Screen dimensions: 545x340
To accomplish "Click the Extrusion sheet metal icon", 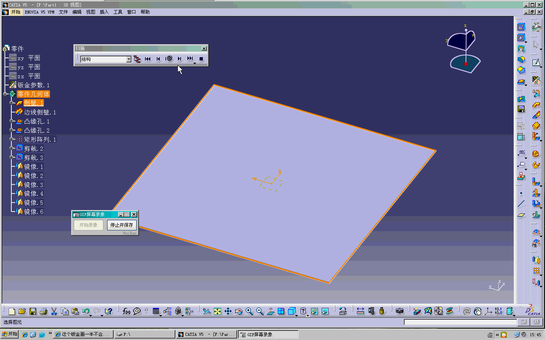I will tap(536, 125).
